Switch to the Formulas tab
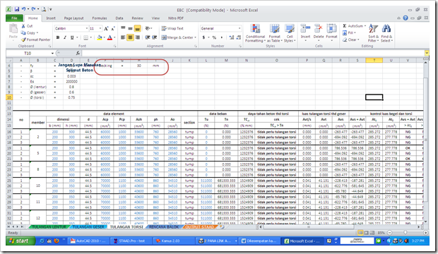 pyautogui.click(x=100, y=18)
